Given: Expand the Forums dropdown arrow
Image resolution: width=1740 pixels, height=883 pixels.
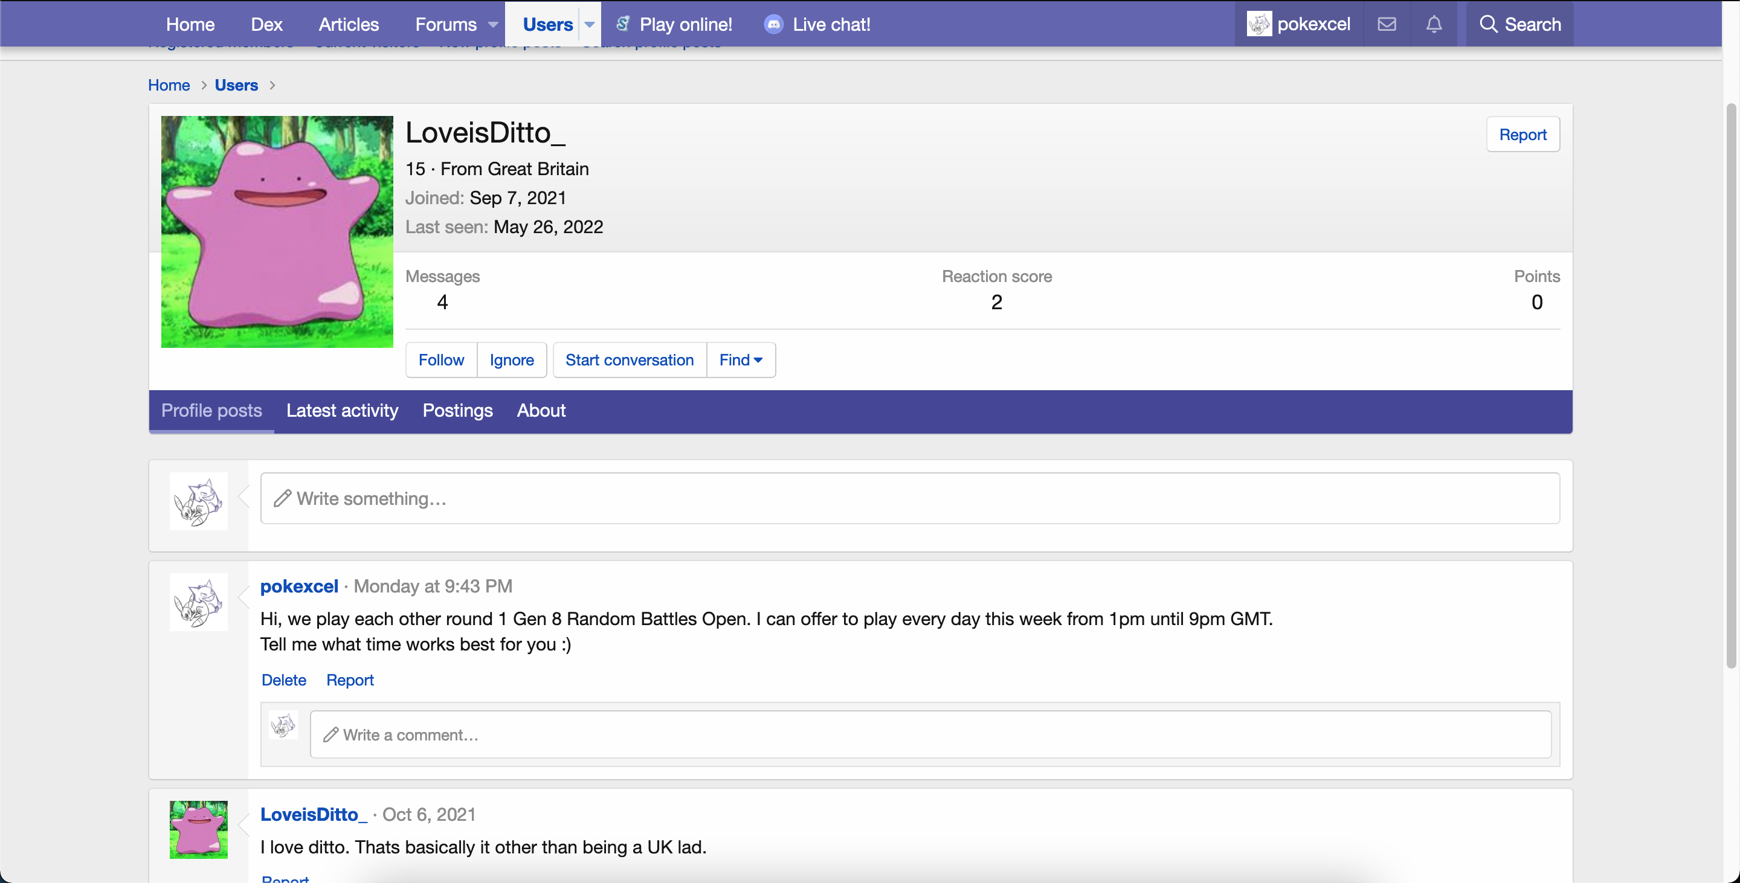Looking at the screenshot, I should (x=493, y=24).
